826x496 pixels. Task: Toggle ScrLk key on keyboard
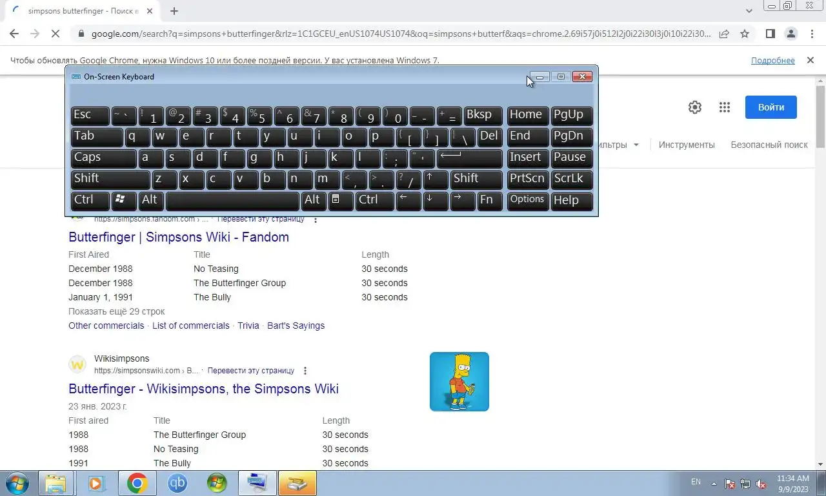tap(572, 179)
